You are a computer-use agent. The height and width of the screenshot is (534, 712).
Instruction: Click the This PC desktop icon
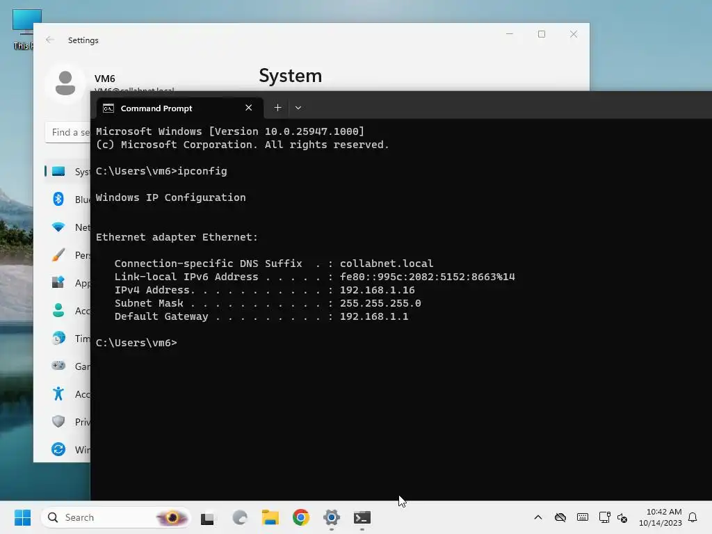point(27,29)
